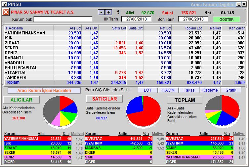Select DENIZ row in main table
The width and height of the screenshot is (249, 167).
point(124,53)
